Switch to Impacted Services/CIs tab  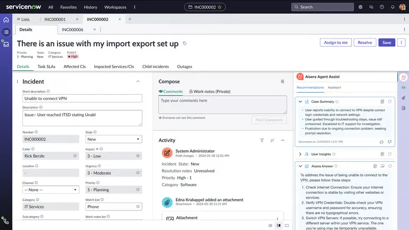(114, 67)
